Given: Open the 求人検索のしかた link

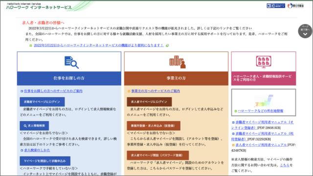Looking at the screenshot, I should (x=37, y=150).
